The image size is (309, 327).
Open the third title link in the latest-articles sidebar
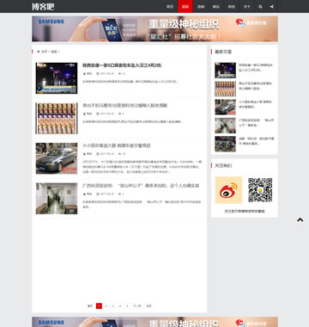click(x=256, y=104)
